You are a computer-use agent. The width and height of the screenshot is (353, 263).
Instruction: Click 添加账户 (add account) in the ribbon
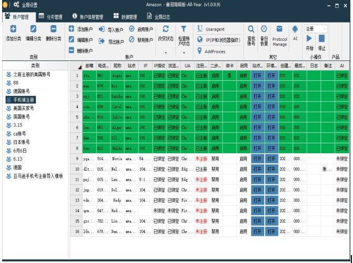[x=80, y=29]
